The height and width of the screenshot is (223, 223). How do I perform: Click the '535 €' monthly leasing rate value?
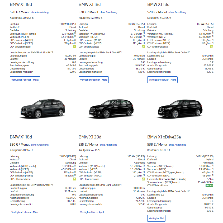(141, 204)
